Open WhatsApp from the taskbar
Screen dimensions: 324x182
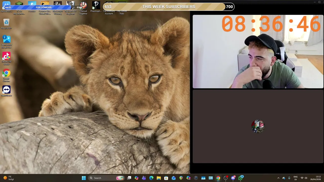[x=240, y=178]
